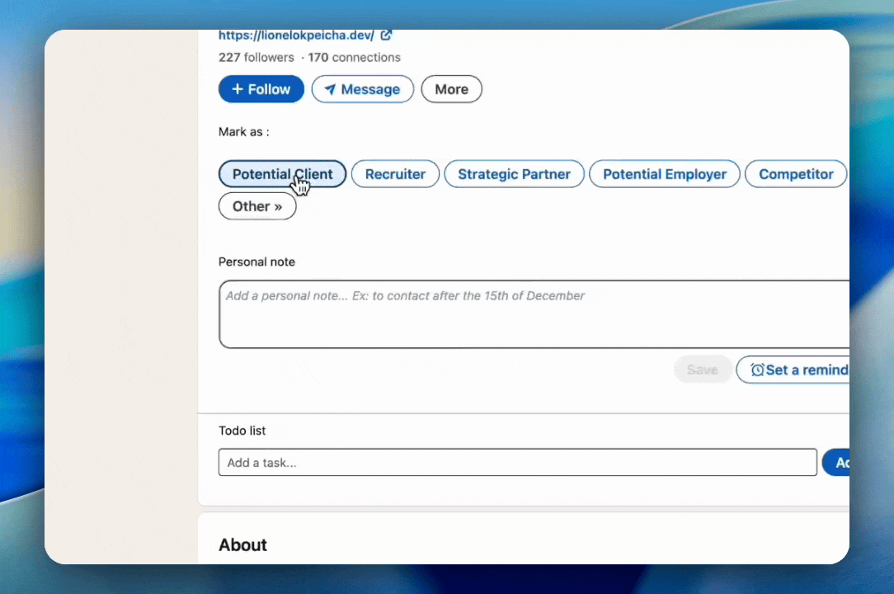Click the Add a task input field
894x594 pixels.
click(517, 463)
